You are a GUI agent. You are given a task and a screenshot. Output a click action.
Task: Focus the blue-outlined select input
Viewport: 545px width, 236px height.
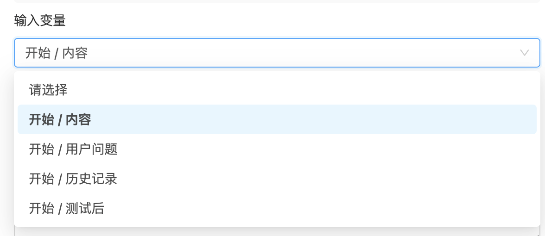tap(277, 53)
